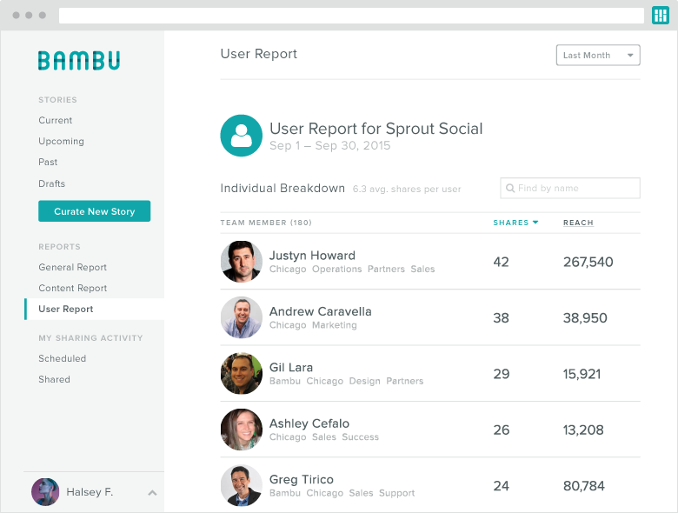
Task: Open Past stories
Action: (x=48, y=163)
